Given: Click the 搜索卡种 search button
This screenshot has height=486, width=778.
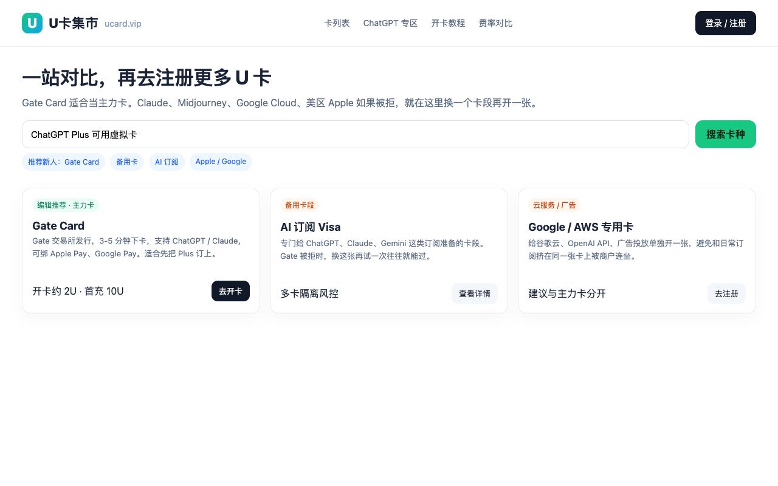Looking at the screenshot, I should pos(726,134).
